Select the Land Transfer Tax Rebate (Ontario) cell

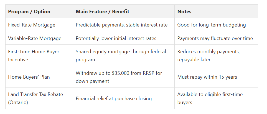(39, 98)
